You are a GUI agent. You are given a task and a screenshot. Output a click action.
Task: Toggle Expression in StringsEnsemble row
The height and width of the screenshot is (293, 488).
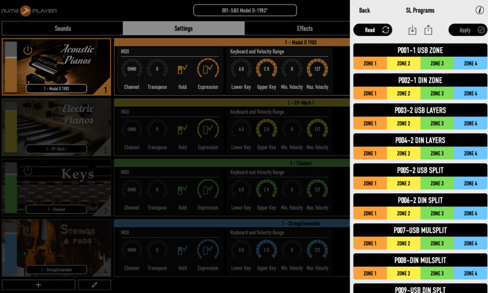point(208,250)
